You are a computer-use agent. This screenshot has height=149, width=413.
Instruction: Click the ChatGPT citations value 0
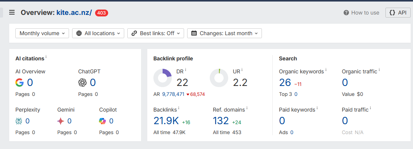click(93, 83)
